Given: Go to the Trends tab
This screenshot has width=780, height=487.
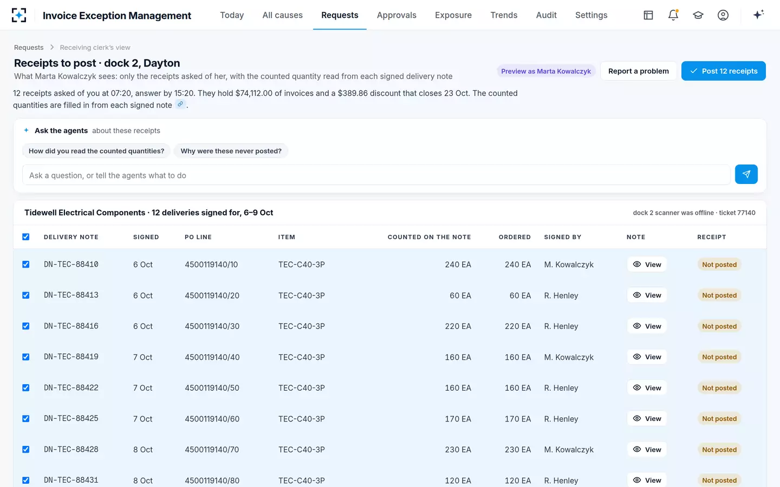Looking at the screenshot, I should [x=504, y=15].
